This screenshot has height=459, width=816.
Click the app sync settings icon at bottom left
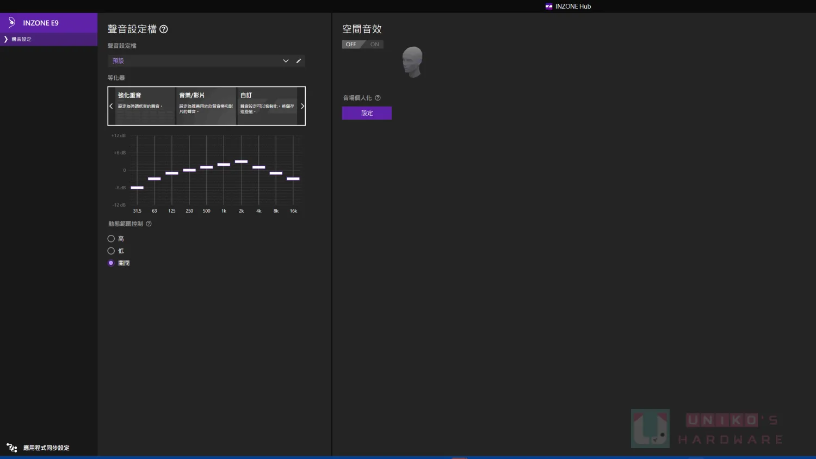pyautogui.click(x=12, y=448)
